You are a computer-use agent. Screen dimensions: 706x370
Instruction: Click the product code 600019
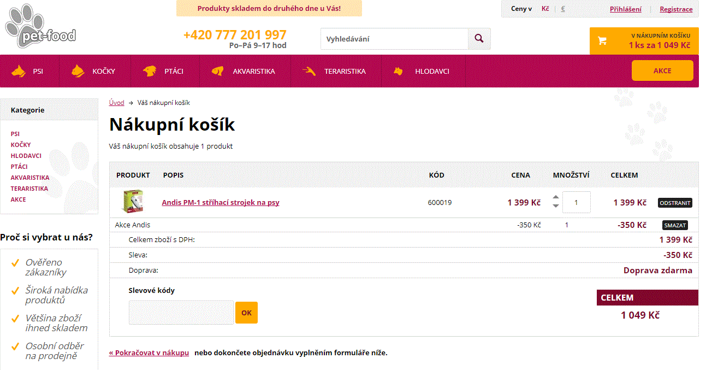pyautogui.click(x=440, y=203)
